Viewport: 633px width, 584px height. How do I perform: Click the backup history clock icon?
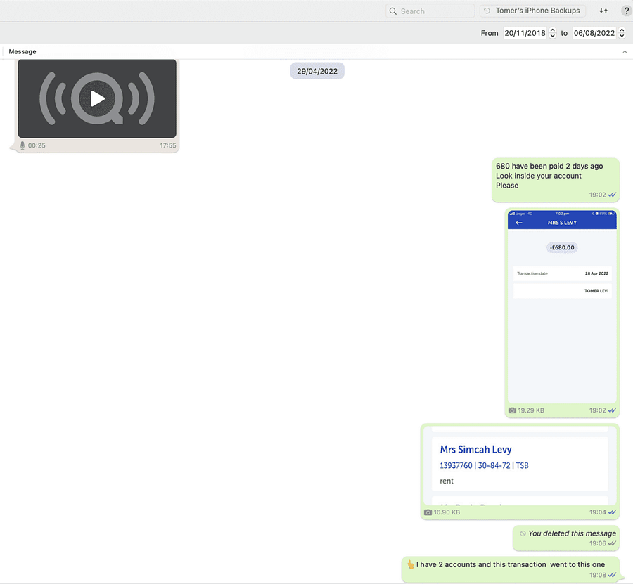point(487,11)
